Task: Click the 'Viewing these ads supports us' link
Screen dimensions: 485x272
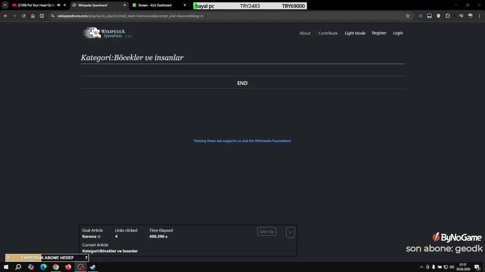Action: click(x=242, y=141)
